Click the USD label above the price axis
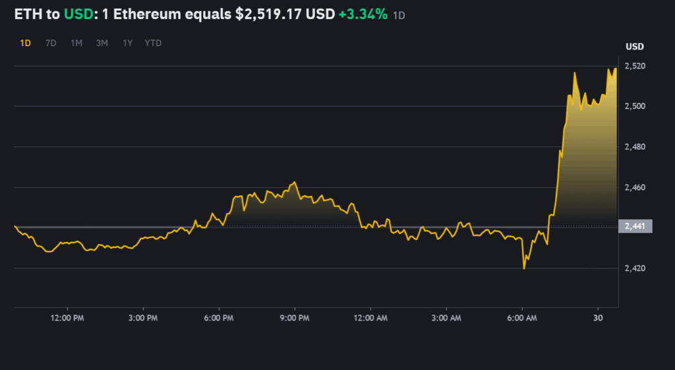This screenshot has width=675, height=370. click(x=635, y=47)
